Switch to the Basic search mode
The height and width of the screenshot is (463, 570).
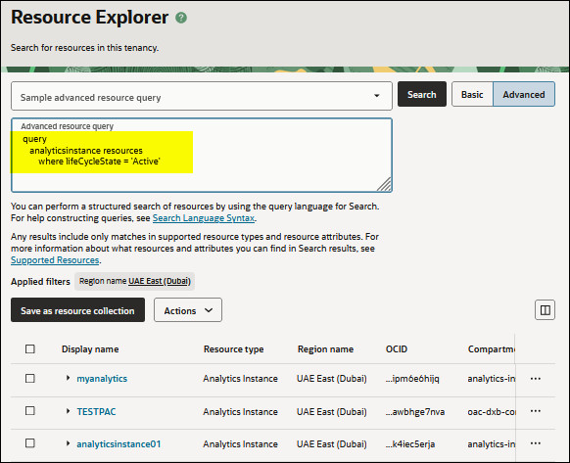pos(472,95)
